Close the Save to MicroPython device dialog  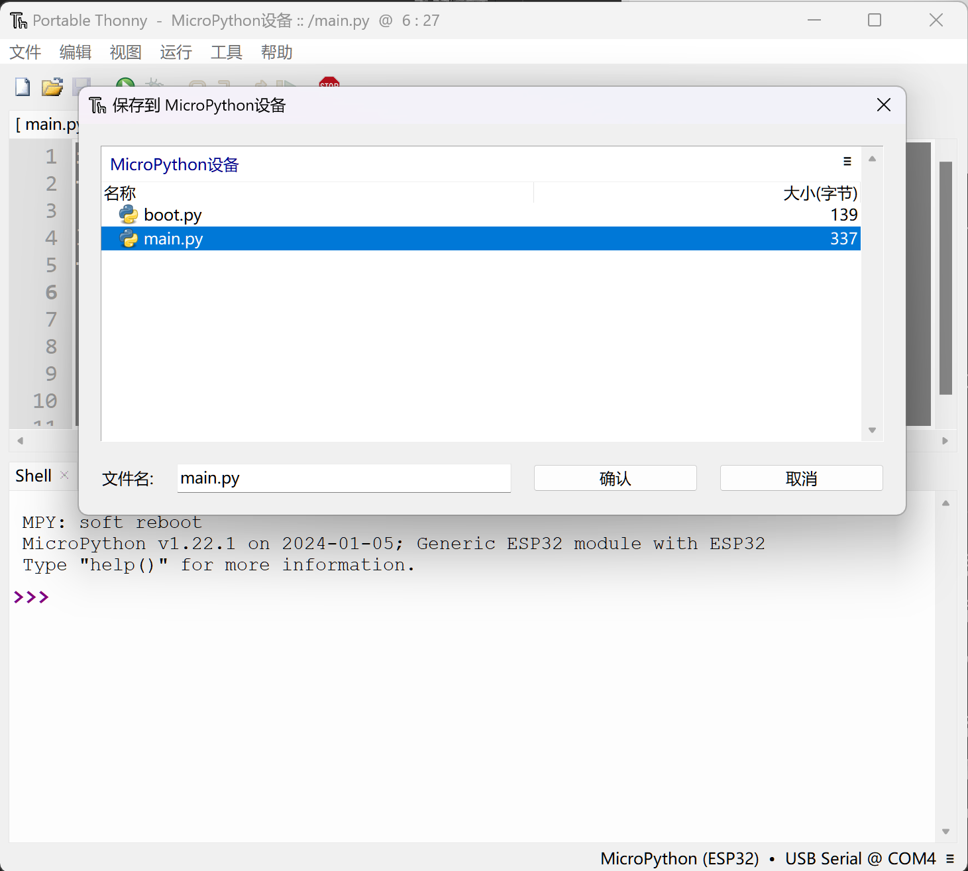[884, 105]
